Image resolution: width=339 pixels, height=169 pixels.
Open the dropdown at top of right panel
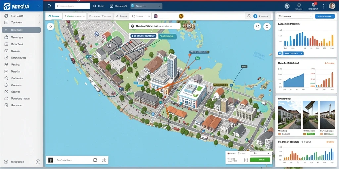click(295, 16)
